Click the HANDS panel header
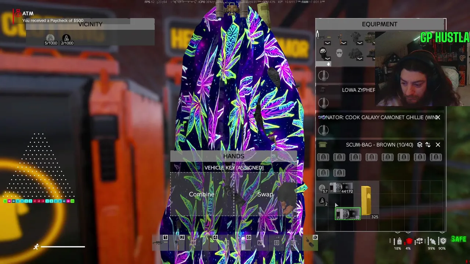 click(x=234, y=156)
